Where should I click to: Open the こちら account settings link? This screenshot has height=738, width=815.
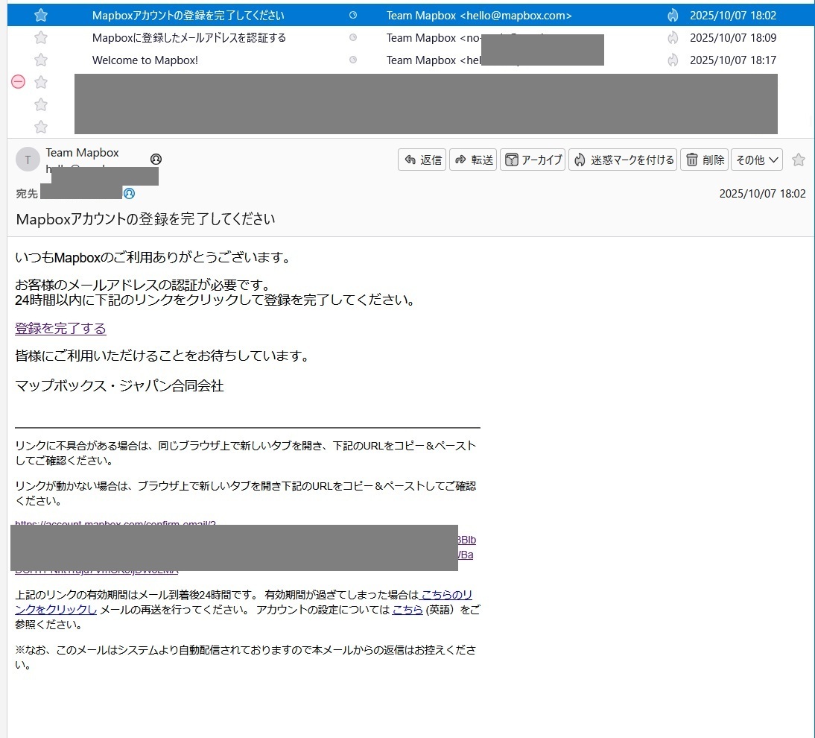click(406, 610)
